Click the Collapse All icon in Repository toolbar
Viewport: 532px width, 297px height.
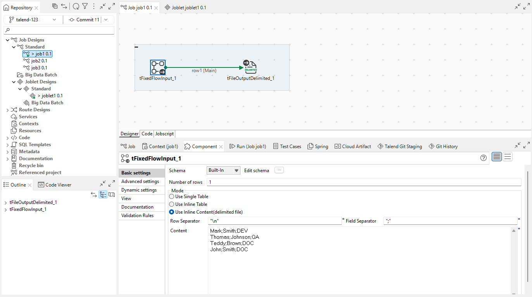[x=55, y=7]
